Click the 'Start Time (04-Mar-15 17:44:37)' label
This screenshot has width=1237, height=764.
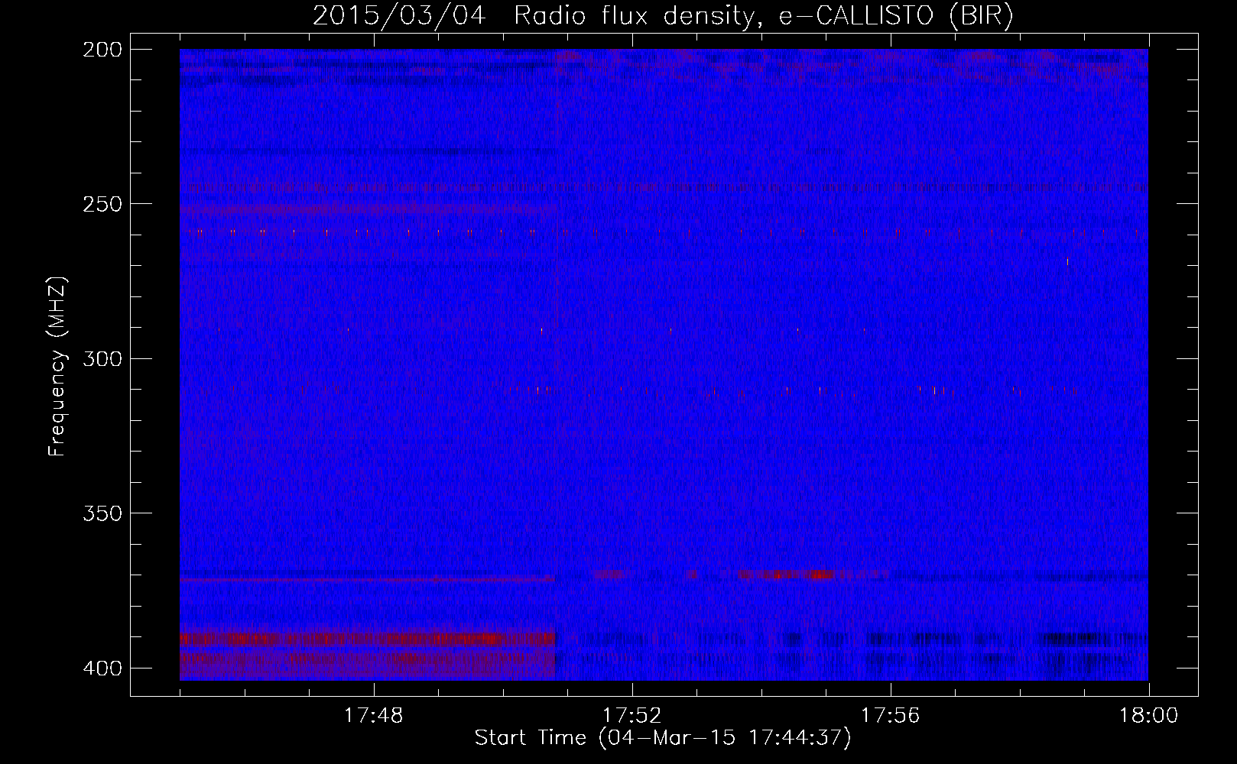[663, 738]
